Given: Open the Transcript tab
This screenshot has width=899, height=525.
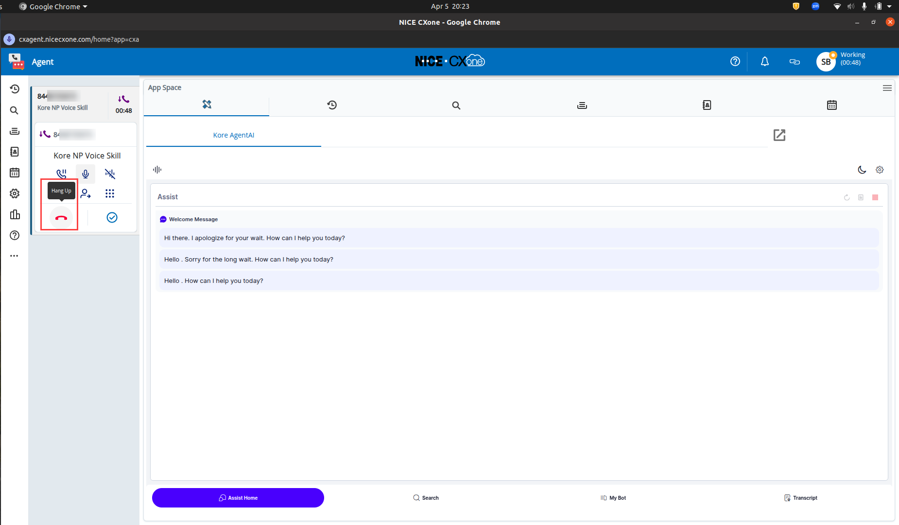Looking at the screenshot, I should click(x=801, y=498).
